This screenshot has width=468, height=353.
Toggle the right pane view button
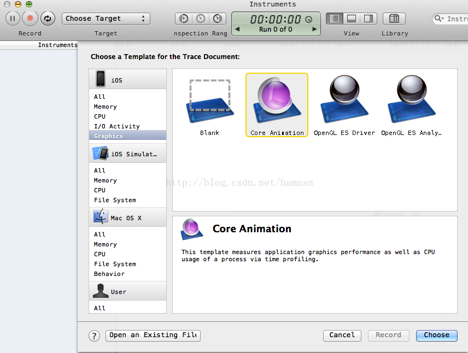368,19
